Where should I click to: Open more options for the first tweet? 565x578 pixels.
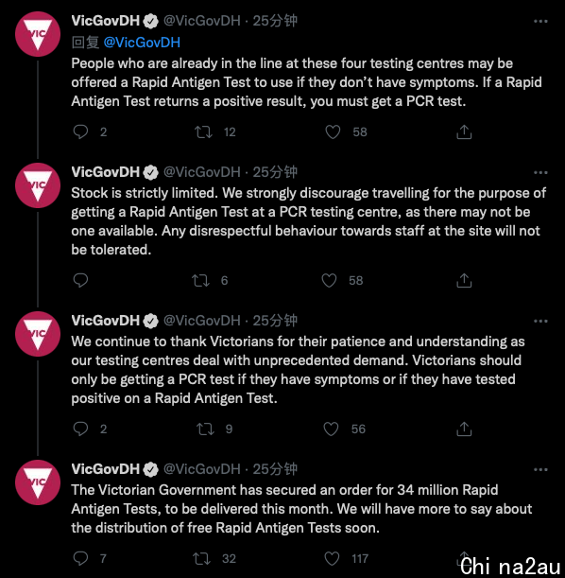[540, 22]
